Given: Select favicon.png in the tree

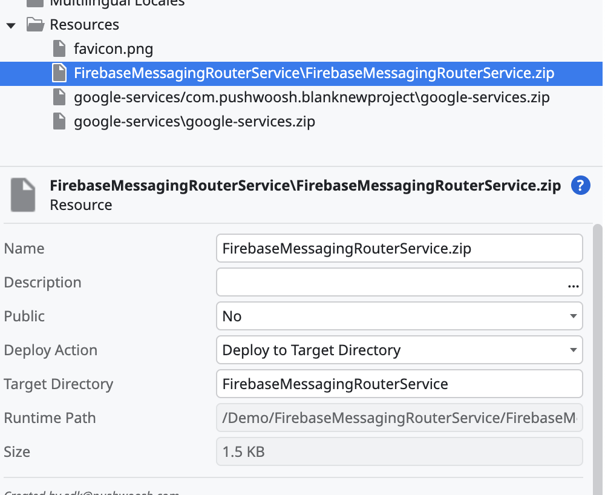Looking at the screenshot, I should 113,48.
